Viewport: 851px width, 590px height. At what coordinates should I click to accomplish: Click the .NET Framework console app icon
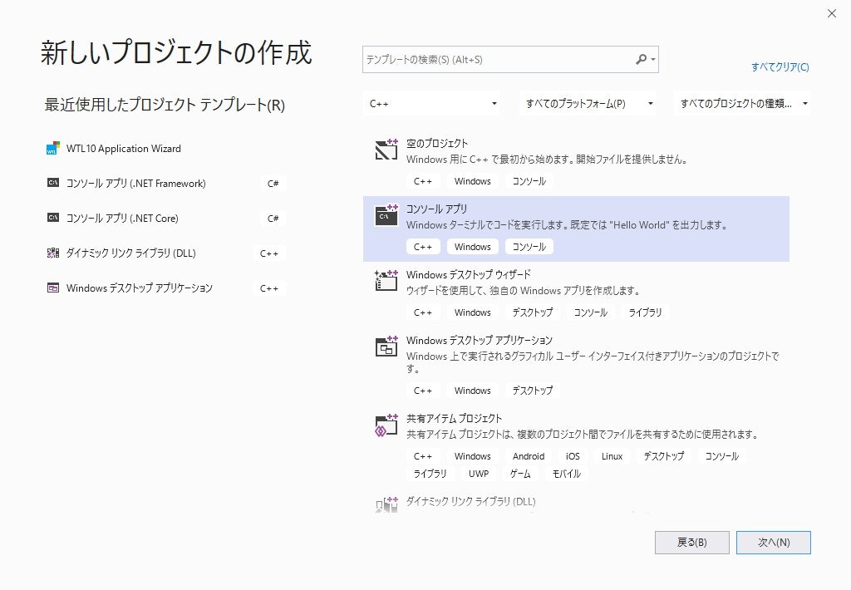[x=52, y=183]
